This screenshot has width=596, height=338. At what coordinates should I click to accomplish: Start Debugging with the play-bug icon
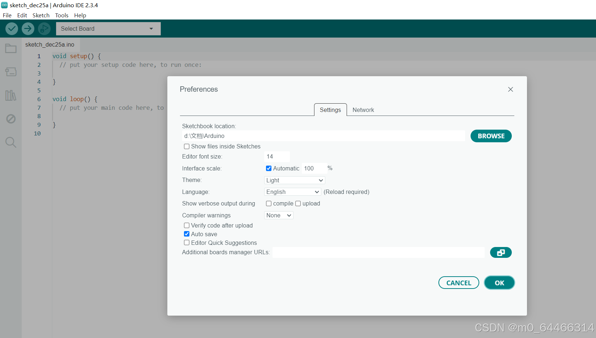(44, 29)
